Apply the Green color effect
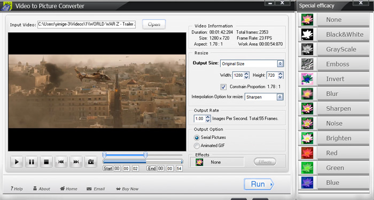The width and height of the screenshot is (374, 200). 343,168
